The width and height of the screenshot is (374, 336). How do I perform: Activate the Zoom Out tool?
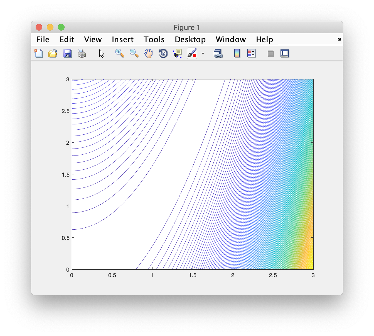click(x=134, y=53)
